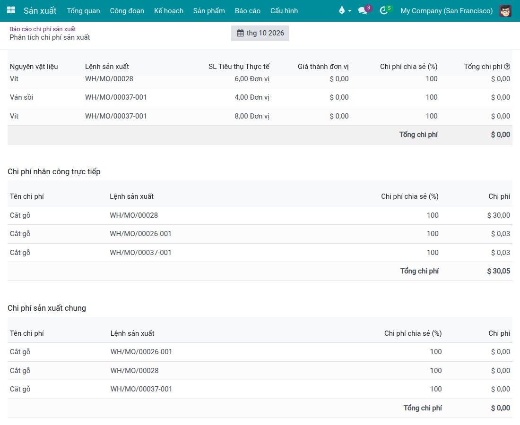The image size is (520, 425).
Task: Click the Giá thành đơn vị column header
Action: point(323,67)
